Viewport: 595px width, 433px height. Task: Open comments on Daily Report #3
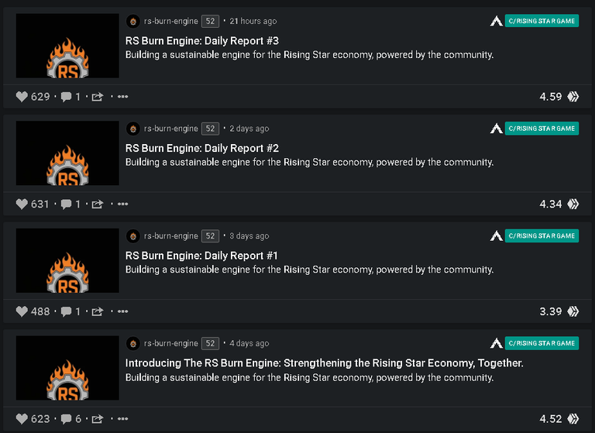click(x=66, y=97)
